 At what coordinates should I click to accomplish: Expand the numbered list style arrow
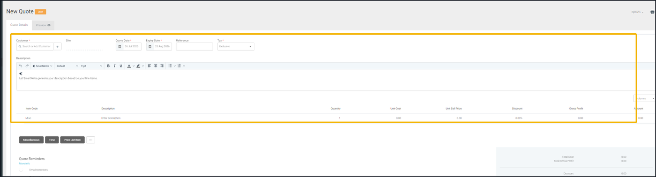[x=184, y=66]
